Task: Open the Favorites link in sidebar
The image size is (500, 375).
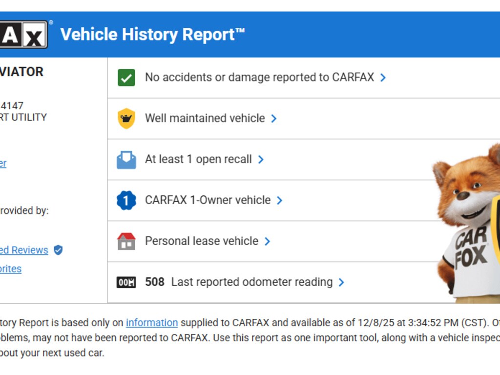Action: [x=11, y=269]
